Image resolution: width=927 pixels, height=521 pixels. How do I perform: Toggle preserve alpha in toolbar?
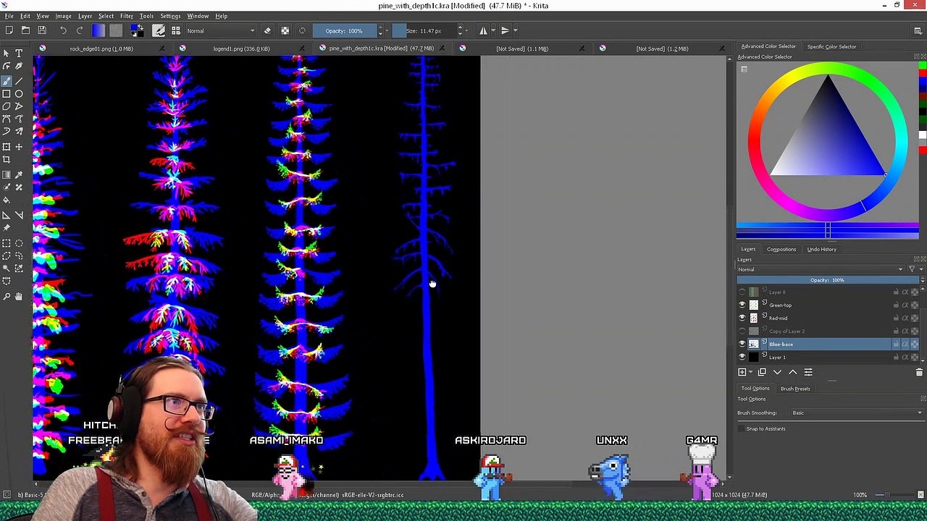click(285, 30)
